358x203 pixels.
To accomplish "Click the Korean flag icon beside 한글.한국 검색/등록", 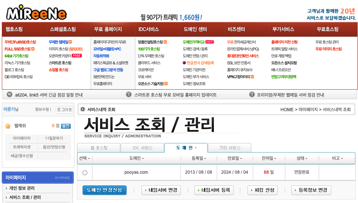I will 184,63.
